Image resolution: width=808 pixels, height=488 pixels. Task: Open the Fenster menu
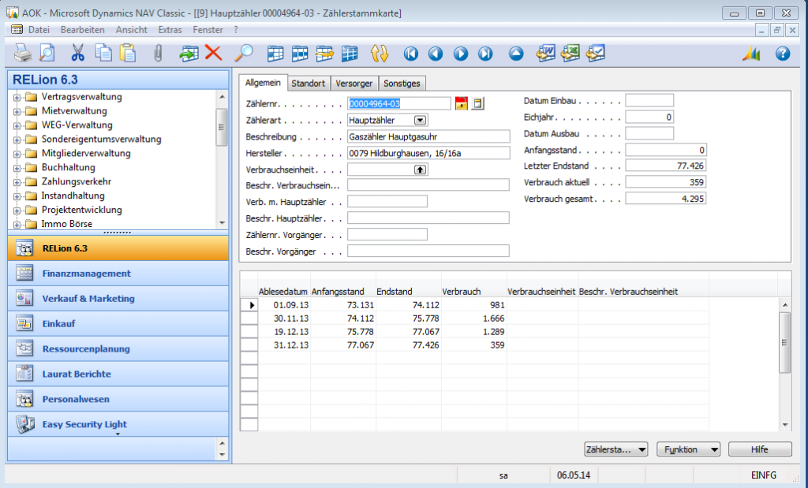[208, 30]
